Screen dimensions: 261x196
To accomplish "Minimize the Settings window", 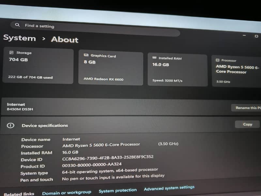I will (244, 35).
